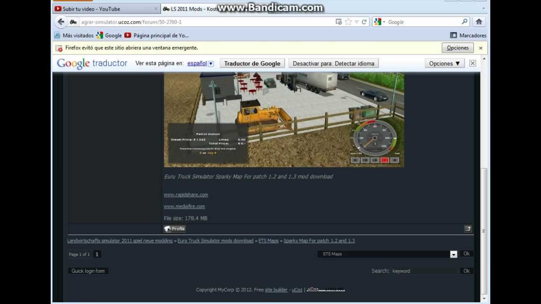Screen dimensions: 541x304
Task: Click page number 1 button
Action: click(x=97, y=254)
